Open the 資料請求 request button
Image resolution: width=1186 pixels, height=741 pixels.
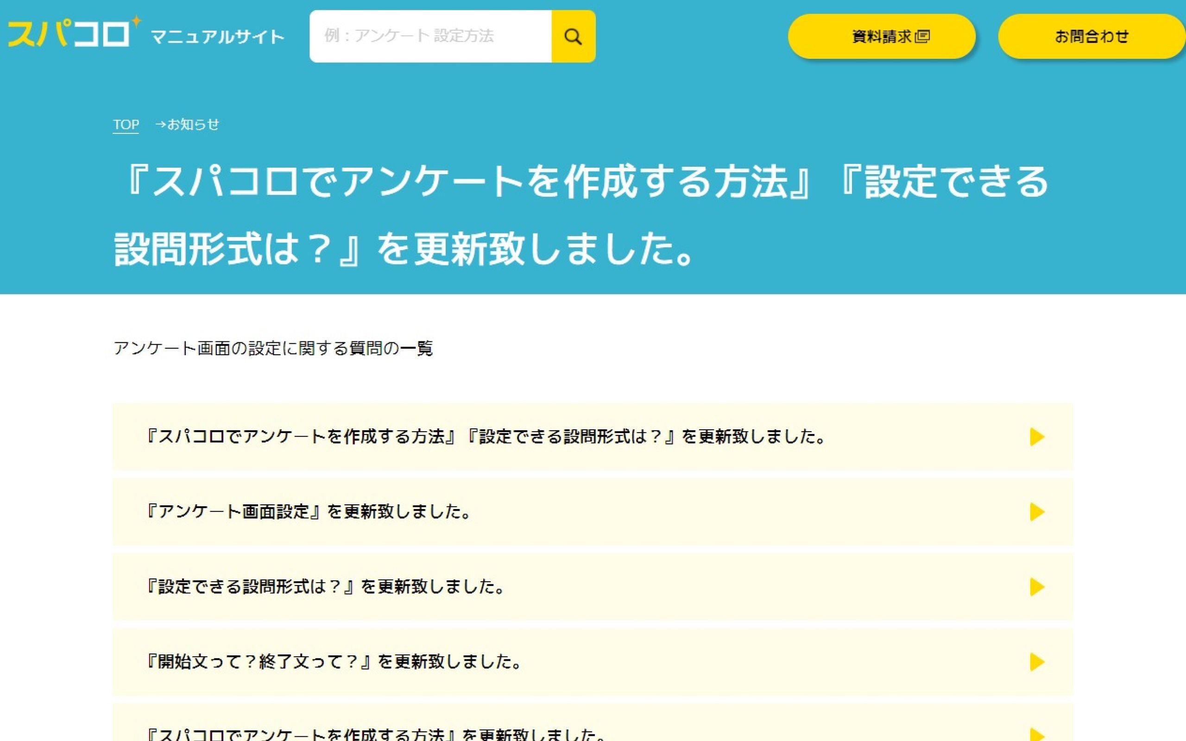(x=882, y=36)
